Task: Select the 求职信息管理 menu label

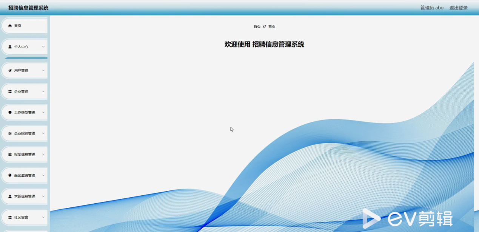Action: pos(25,196)
